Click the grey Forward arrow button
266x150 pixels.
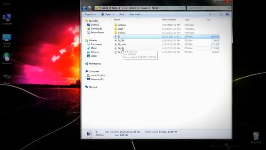(90, 8)
